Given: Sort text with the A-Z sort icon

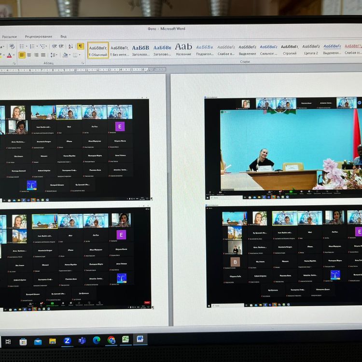Looking at the screenshot, I should (71, 46).
